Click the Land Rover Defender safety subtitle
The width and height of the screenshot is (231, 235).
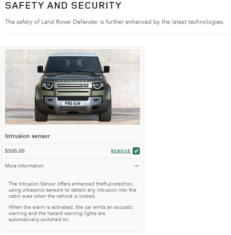[x=114, y=22]
